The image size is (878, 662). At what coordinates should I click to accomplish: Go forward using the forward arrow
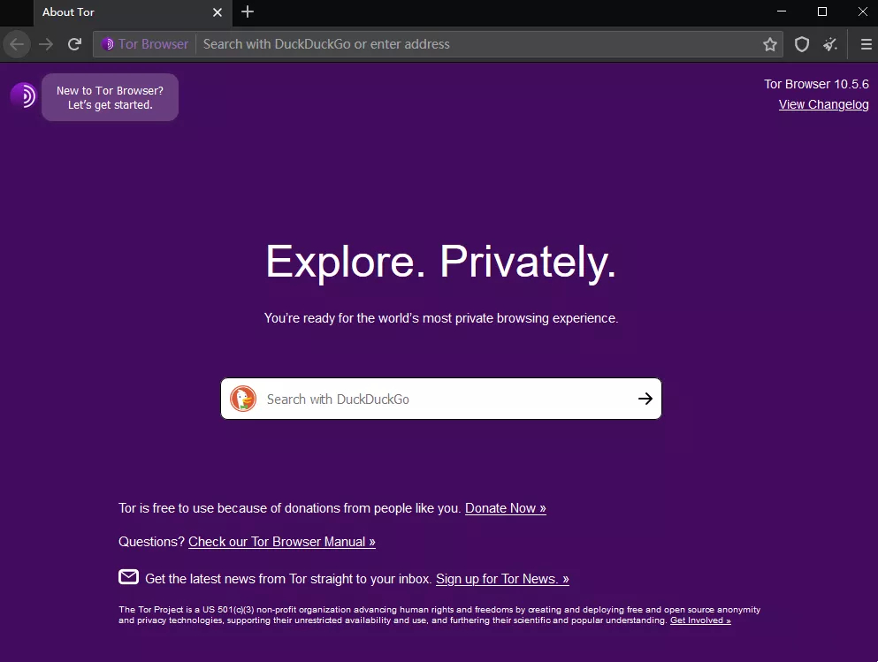pos(46,44)
